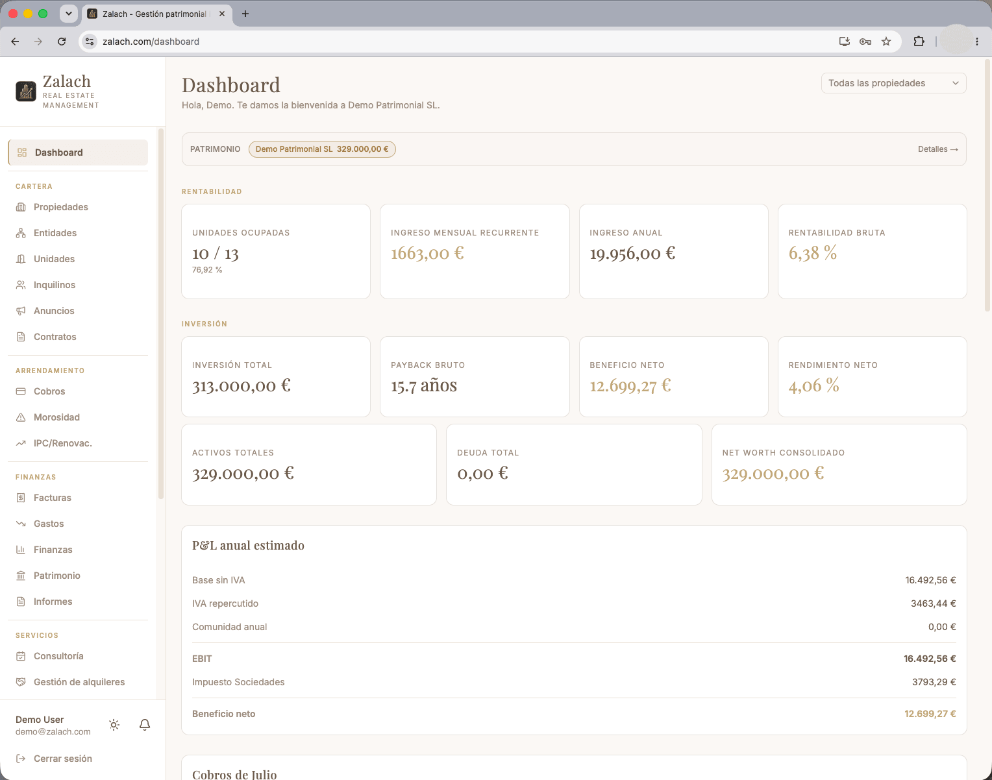
Task: Click the Gastos downward trend icon
Action: click(x=21, y=524)
